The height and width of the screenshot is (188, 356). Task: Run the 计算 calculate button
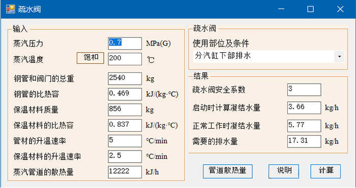click(325, 171)
